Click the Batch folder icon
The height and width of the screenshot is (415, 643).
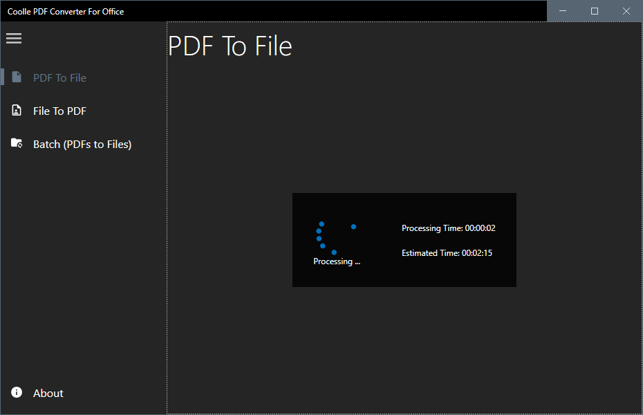pos(17,143)
